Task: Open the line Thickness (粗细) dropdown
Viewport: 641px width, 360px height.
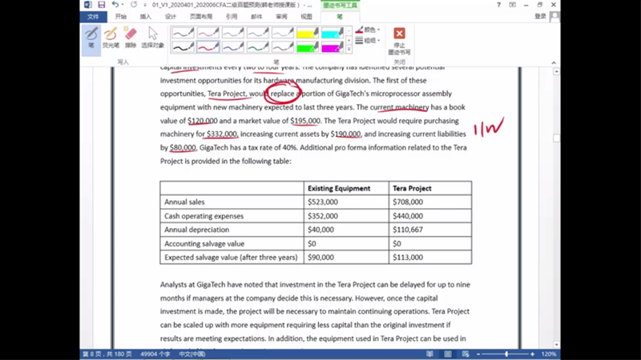Action: (x=368, y=41)
